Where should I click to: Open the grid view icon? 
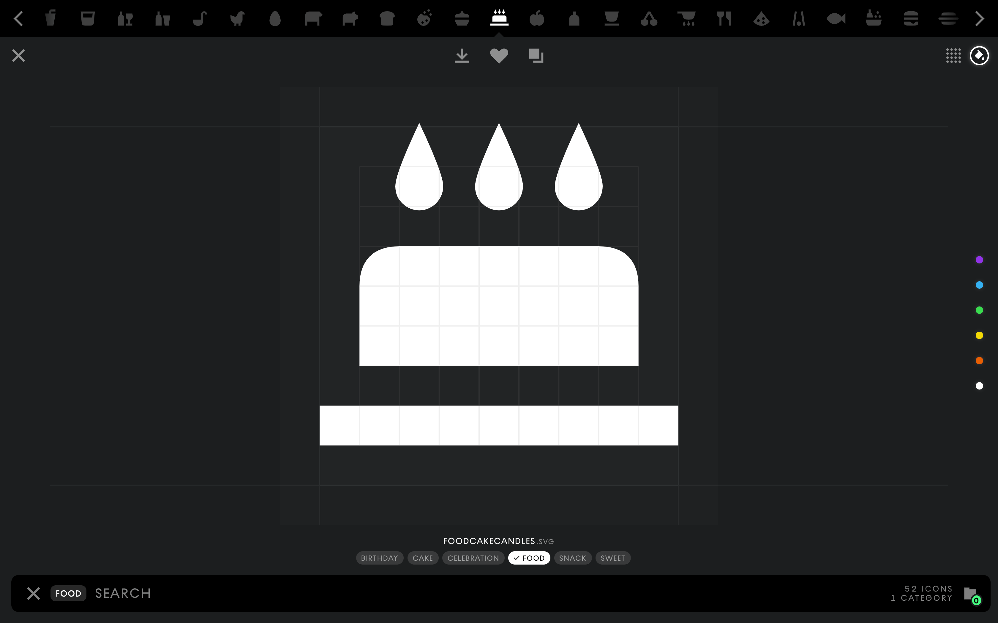click(x=953, y=56)
